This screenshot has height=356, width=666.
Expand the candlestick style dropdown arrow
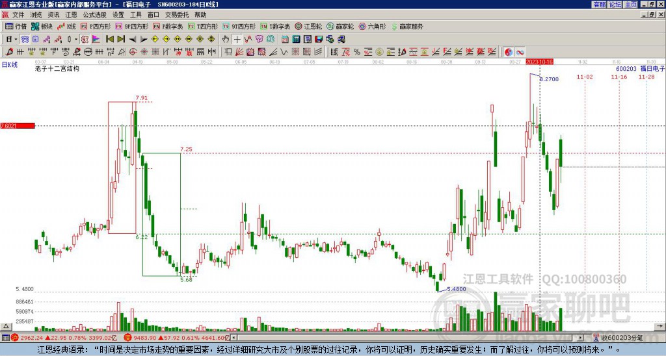pyautogui.click(x=76, y=39)
